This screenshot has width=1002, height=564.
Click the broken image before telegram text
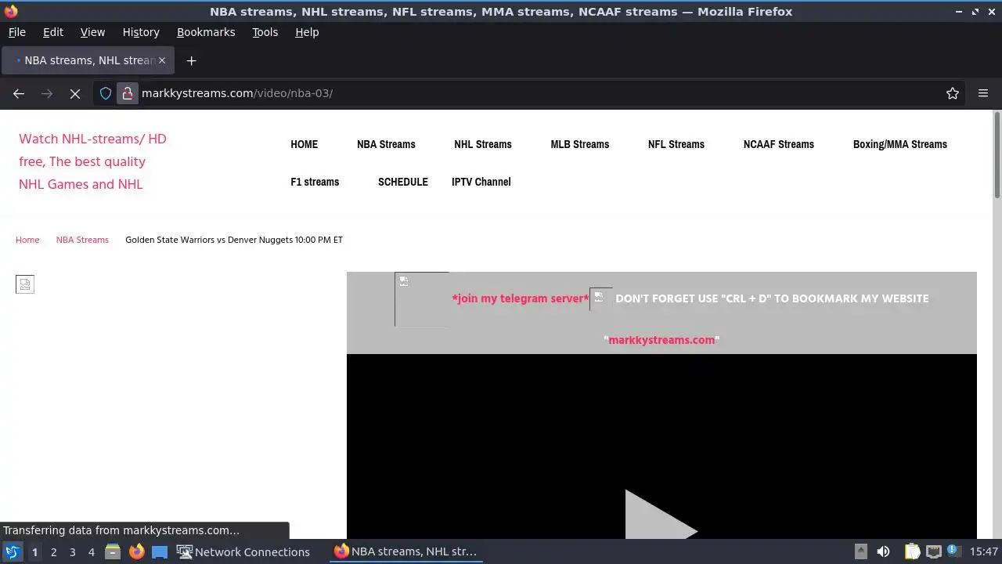coord(422,299)
